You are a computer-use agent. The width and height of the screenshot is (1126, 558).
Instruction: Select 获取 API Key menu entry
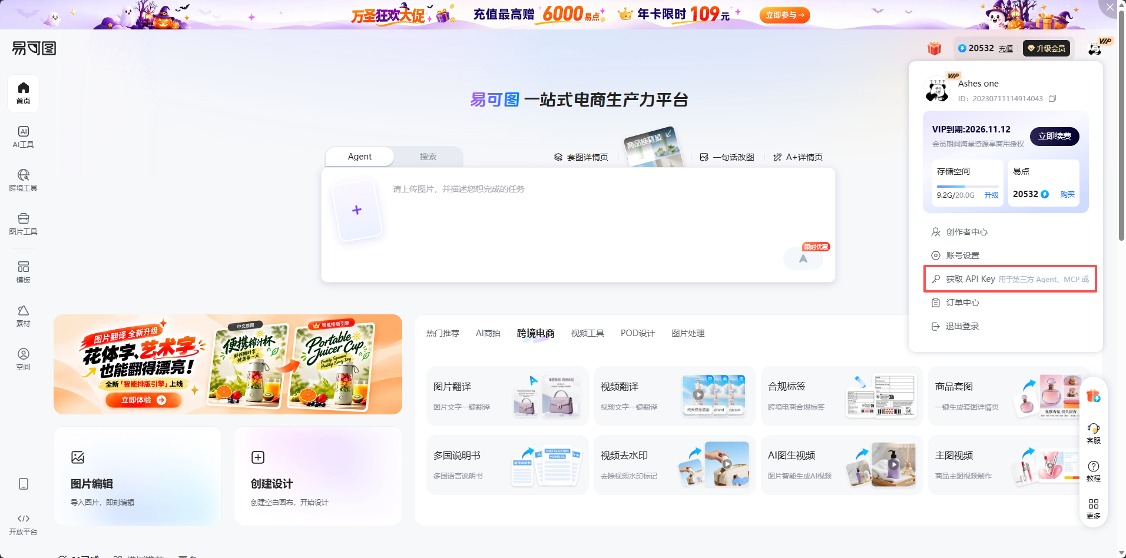pyautogui.click(x=1010, y=279)
